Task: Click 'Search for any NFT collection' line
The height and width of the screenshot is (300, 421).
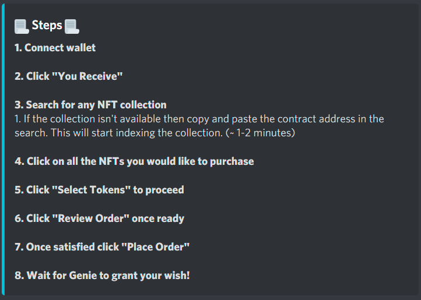Action: [90, 105]
